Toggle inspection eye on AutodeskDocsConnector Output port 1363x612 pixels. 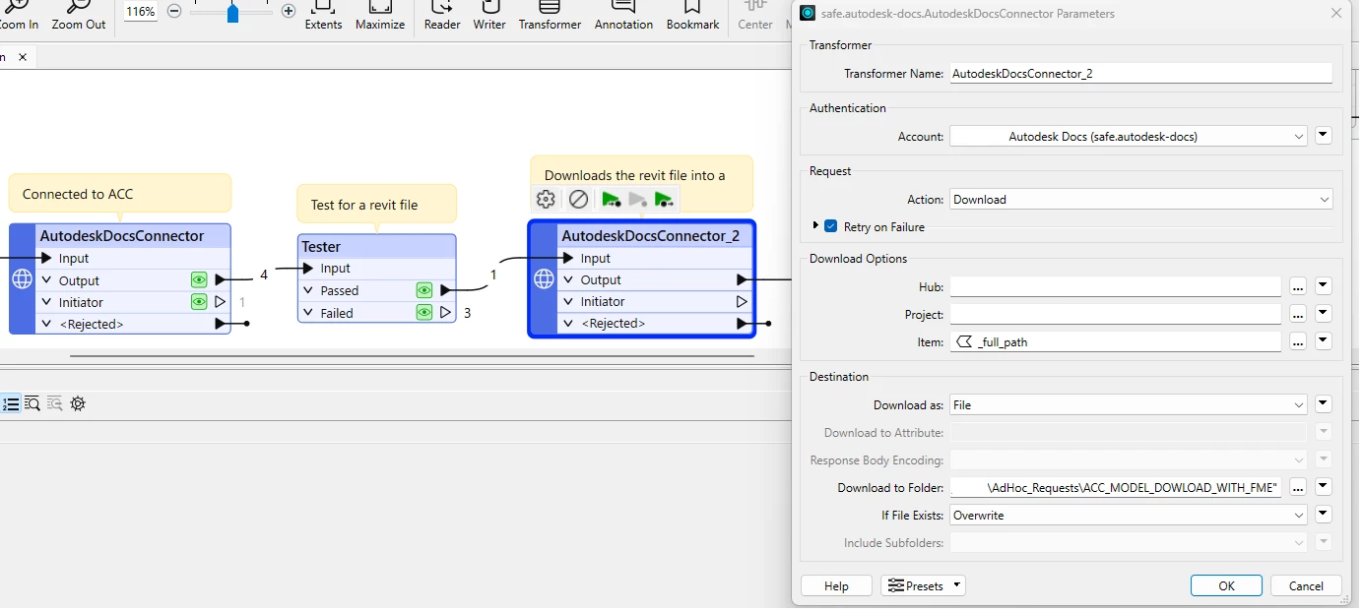tap(199, 280)
